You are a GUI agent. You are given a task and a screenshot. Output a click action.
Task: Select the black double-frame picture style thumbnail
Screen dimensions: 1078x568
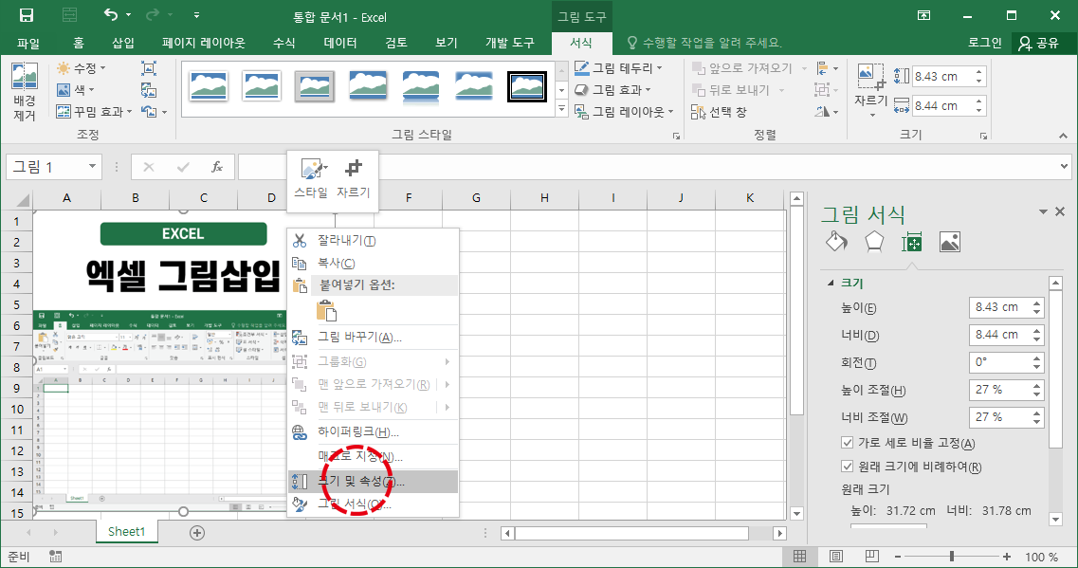coord(527,86)
